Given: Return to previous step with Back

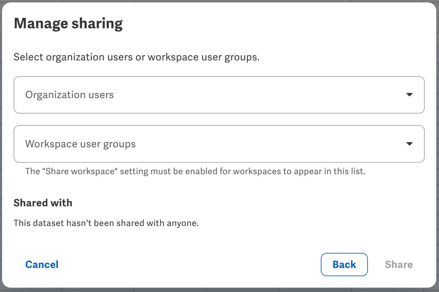Looking at the screenshot, I should [344, 264].
